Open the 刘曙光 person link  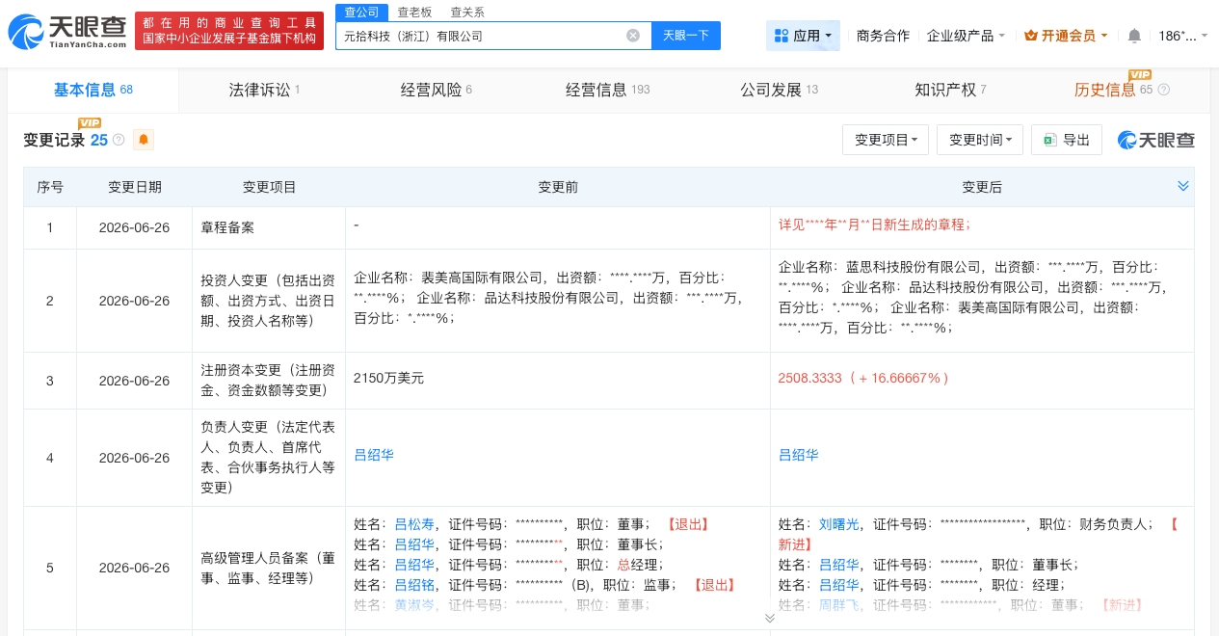coord(838,524)
